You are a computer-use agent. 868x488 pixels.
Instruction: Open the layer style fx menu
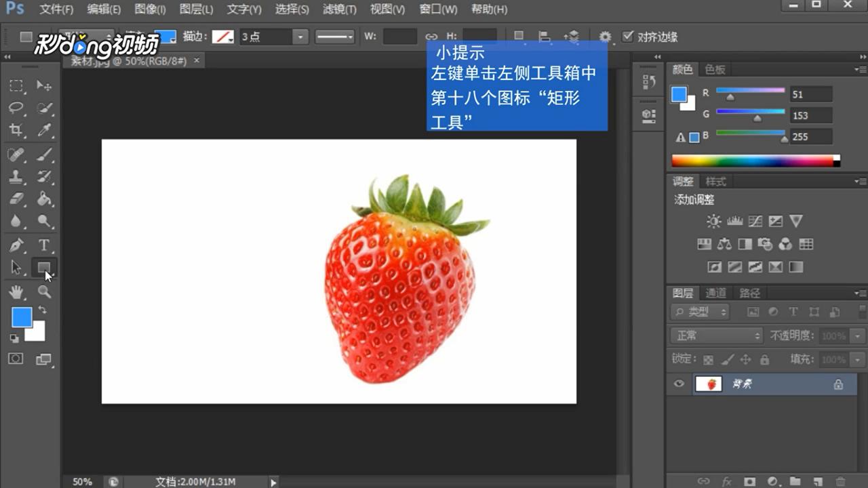click(727, 481)
